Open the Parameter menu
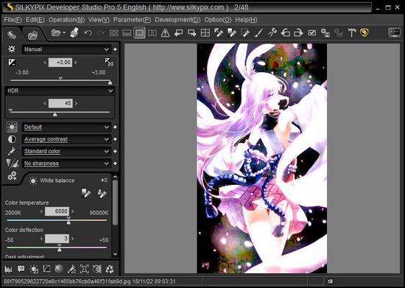The image size is (405, 288). (132, 20)
